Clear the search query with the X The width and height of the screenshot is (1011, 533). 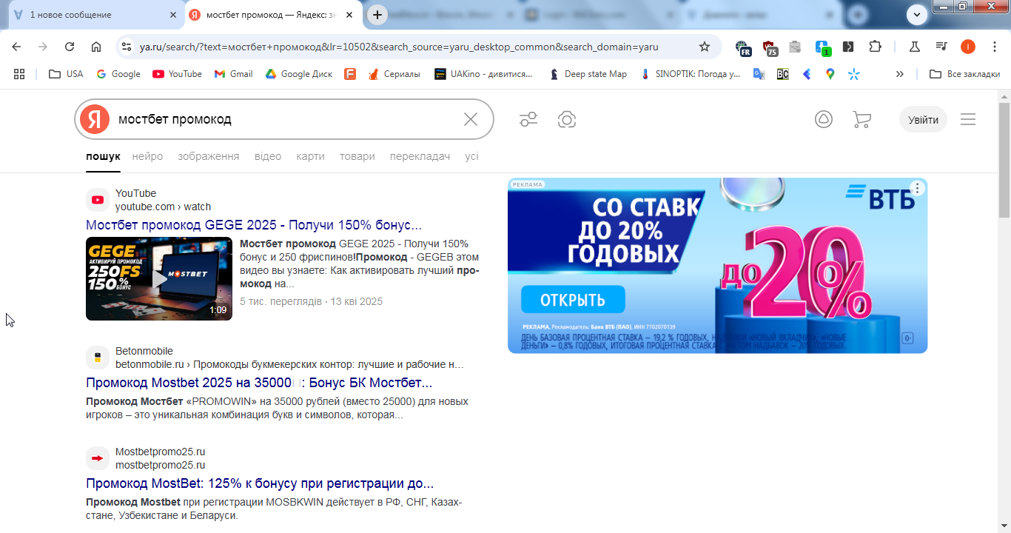[471, 119]
